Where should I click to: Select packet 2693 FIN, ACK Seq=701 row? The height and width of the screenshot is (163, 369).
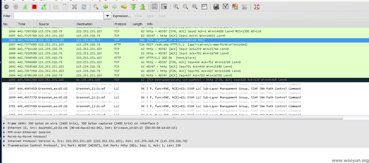[185, 71]
